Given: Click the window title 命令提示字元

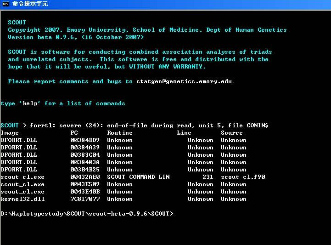Looking at the screenshot, I should point(30,4).
